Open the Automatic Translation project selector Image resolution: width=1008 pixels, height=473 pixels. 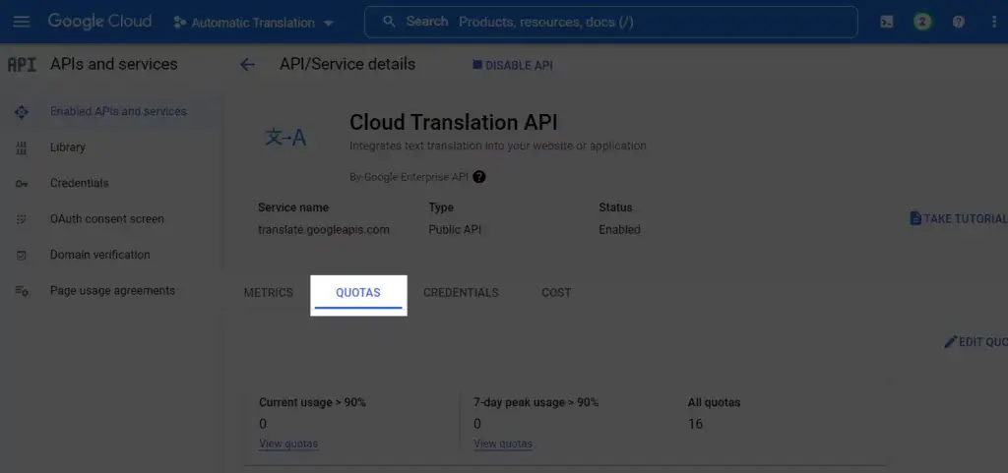pyautogui.click(x=254, y=22)
